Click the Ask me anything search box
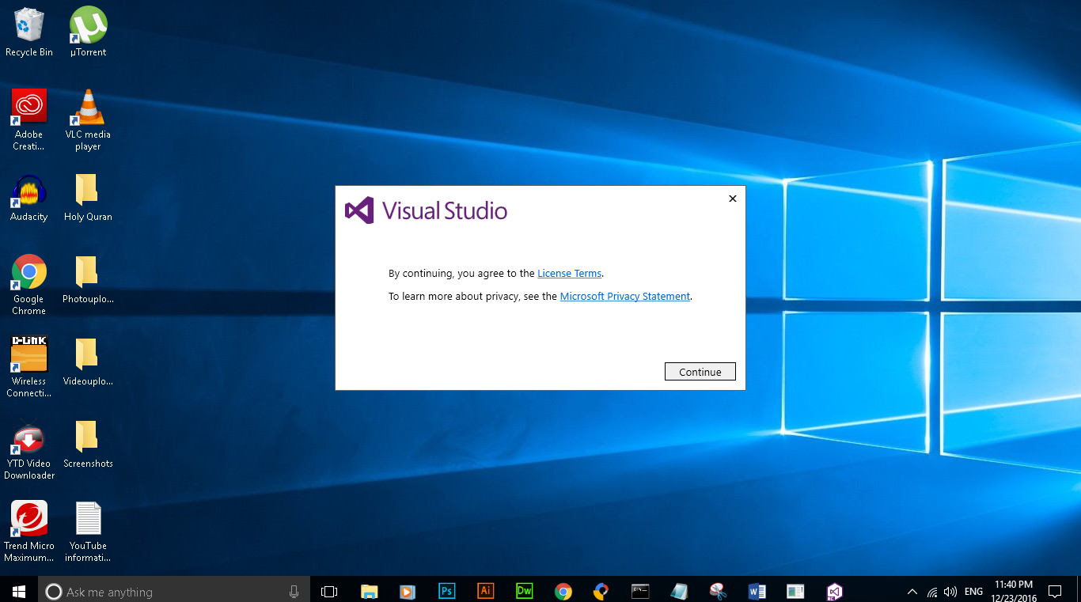The image size is (1081, 602). (174, 591)
